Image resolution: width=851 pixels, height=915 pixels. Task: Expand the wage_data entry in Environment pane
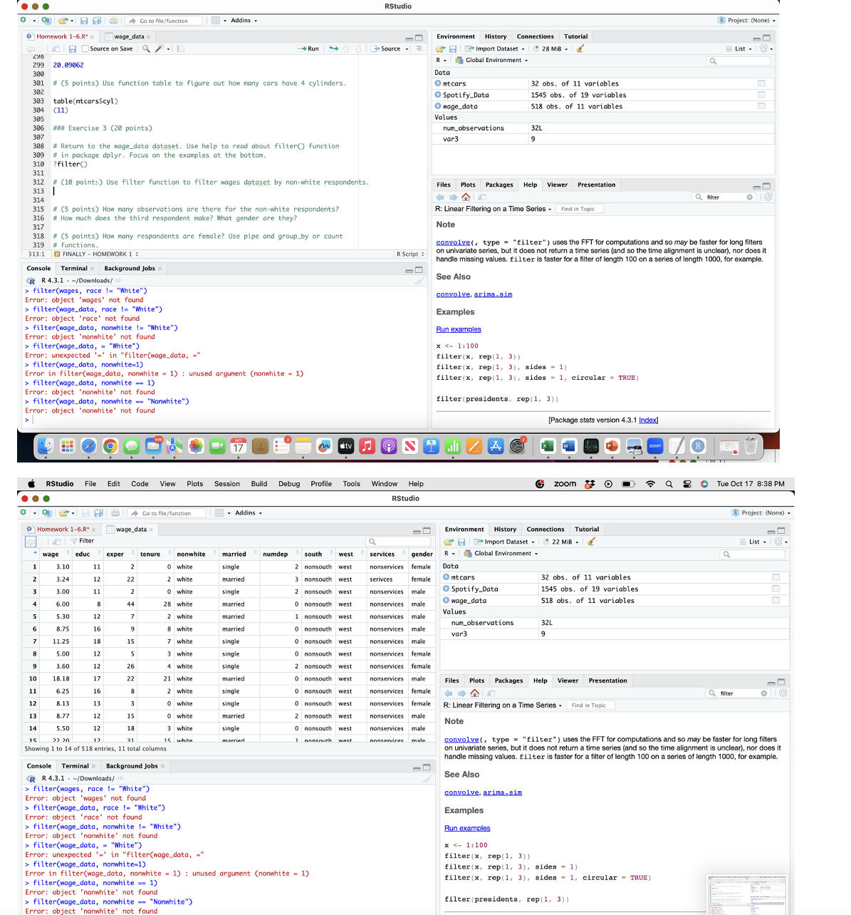point(438,105)
